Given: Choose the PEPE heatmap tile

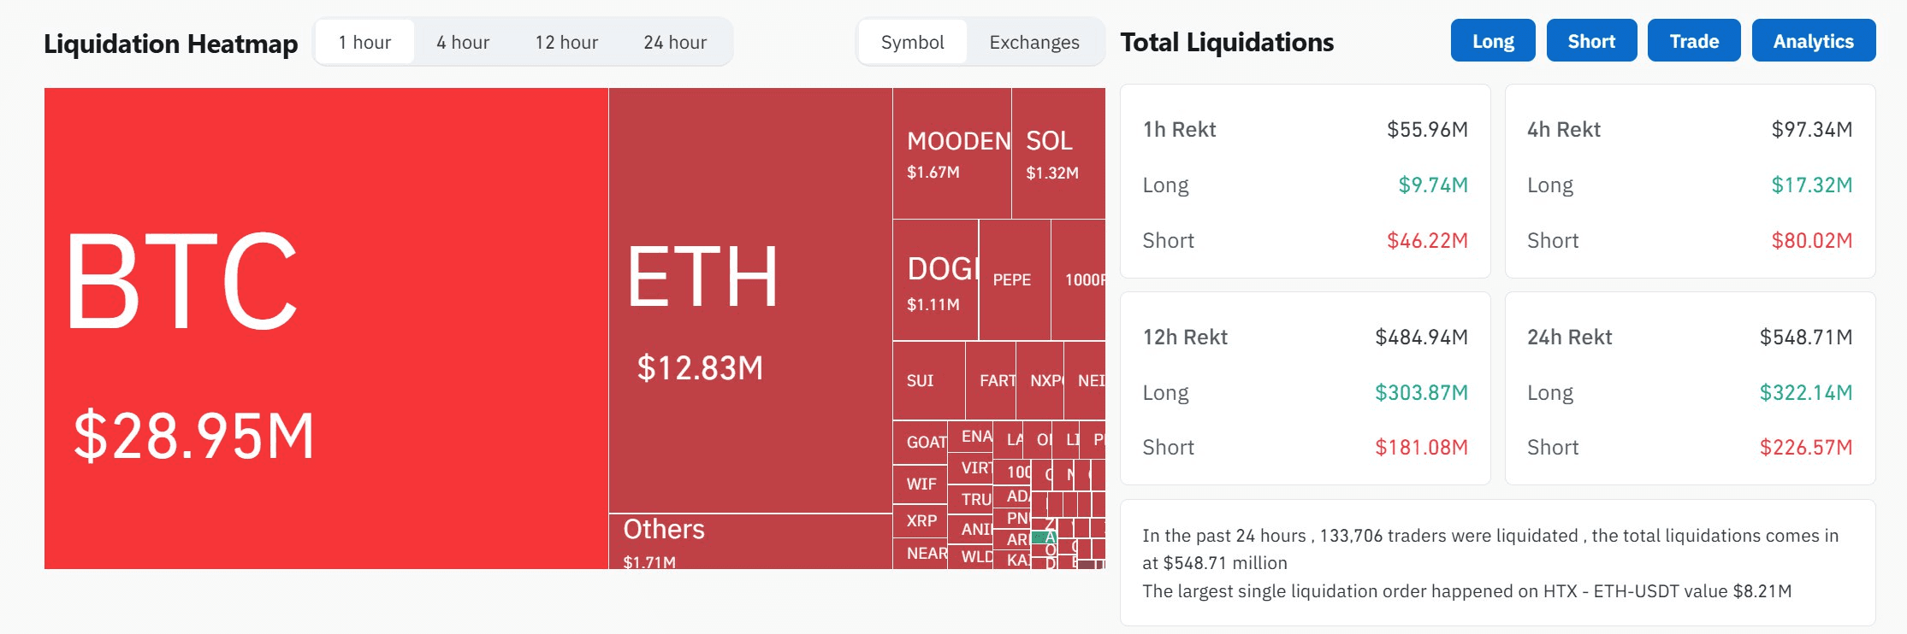Looking at the screenshot, I should click(1014, 280).
